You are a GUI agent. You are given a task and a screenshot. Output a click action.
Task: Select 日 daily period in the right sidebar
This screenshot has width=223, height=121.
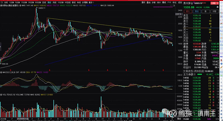click(x=221, y=97)
